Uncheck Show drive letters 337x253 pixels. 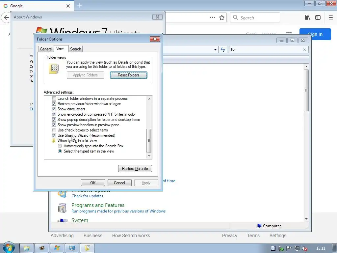click(x=54, y=109)
